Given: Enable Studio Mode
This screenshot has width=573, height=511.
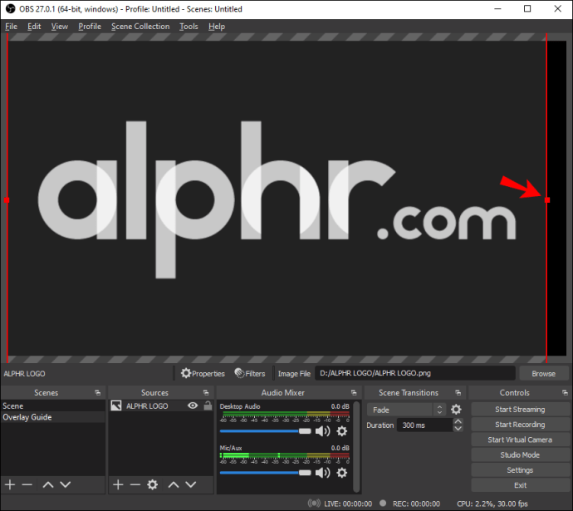Looking at the screenshot, I should (520, 454).
